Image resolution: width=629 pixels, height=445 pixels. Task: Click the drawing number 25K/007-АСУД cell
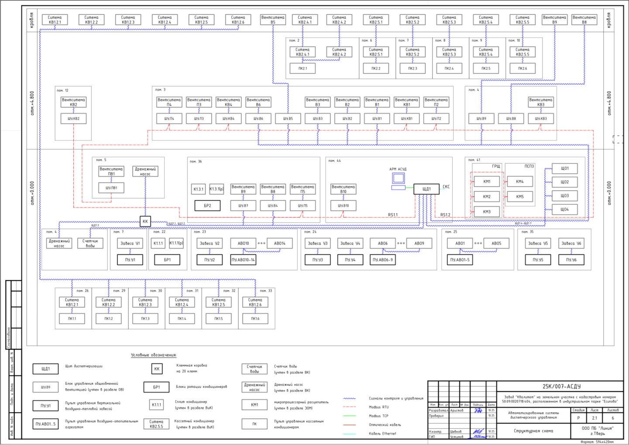tap(561, 386)
